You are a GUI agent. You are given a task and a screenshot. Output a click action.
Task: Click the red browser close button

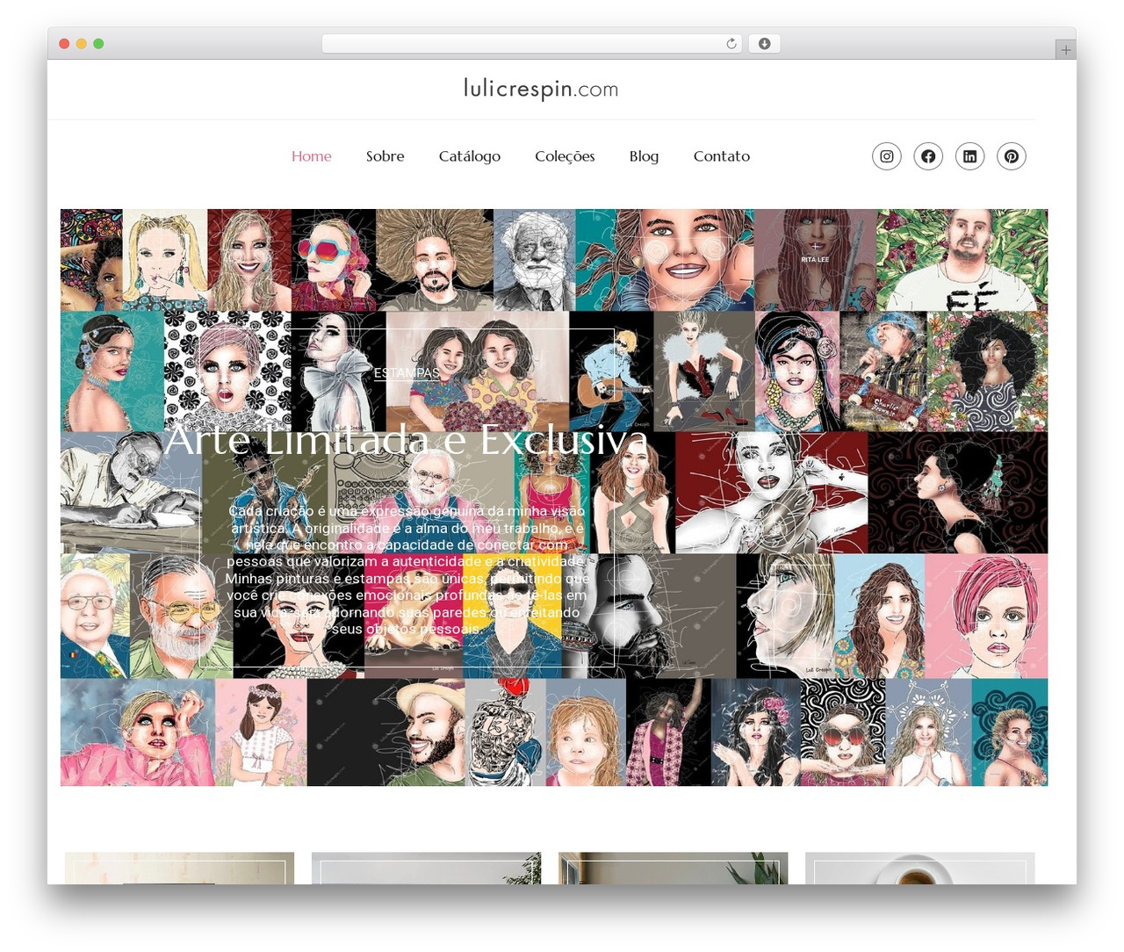coord(64,44)
